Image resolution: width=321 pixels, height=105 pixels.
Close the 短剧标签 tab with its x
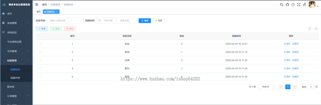[57, 12]
